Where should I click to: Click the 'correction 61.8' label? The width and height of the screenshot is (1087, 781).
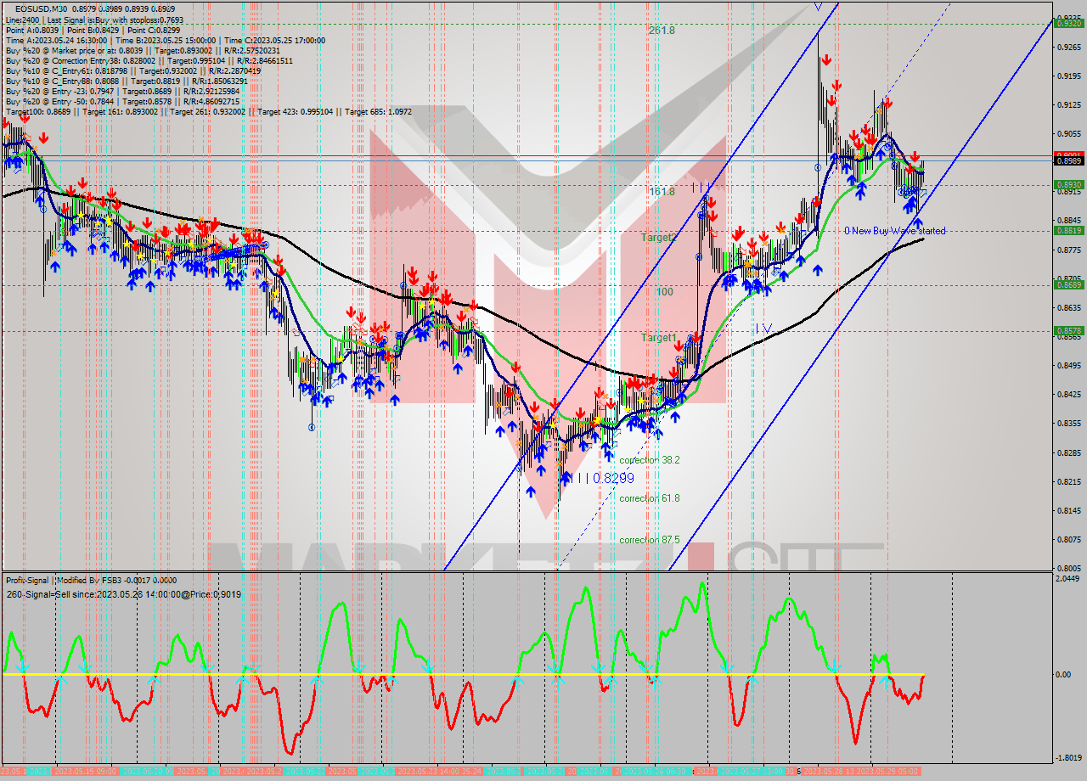click(x=649, y=498)
